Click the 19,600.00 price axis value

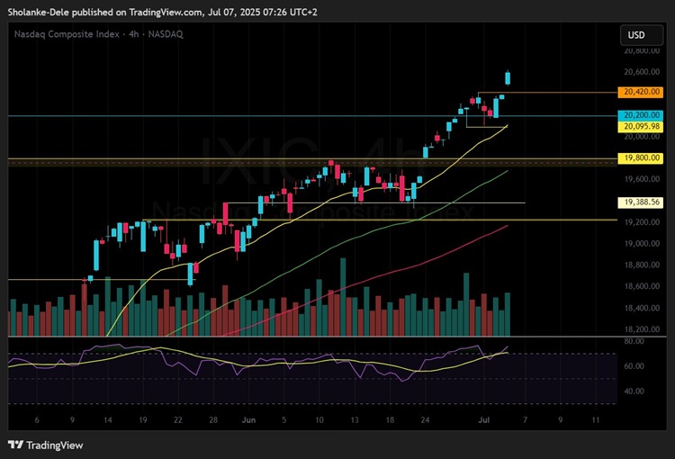point(642,179)
